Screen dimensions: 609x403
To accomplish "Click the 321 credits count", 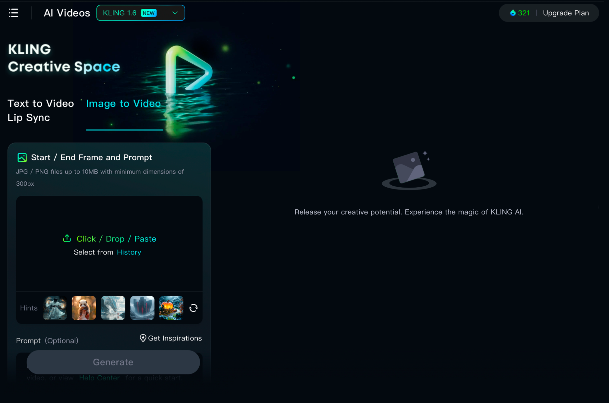I will [x=524, y=13].
